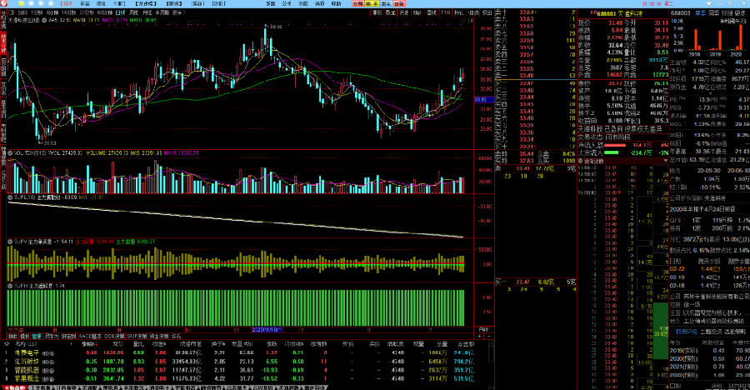The width and height of the screenshot is (750, 390).
Task: Click the 复权 price adjustment button
Action: point(378,13)
